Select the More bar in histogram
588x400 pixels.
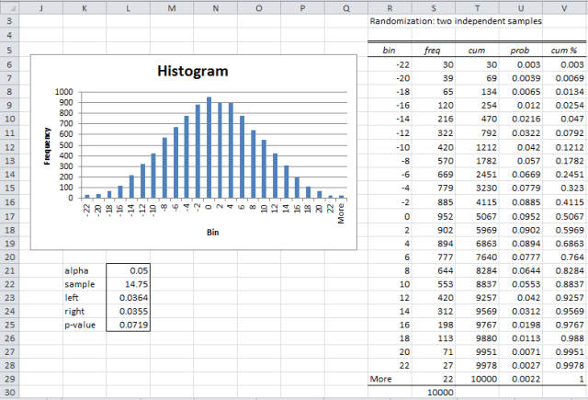coord(341,197)
